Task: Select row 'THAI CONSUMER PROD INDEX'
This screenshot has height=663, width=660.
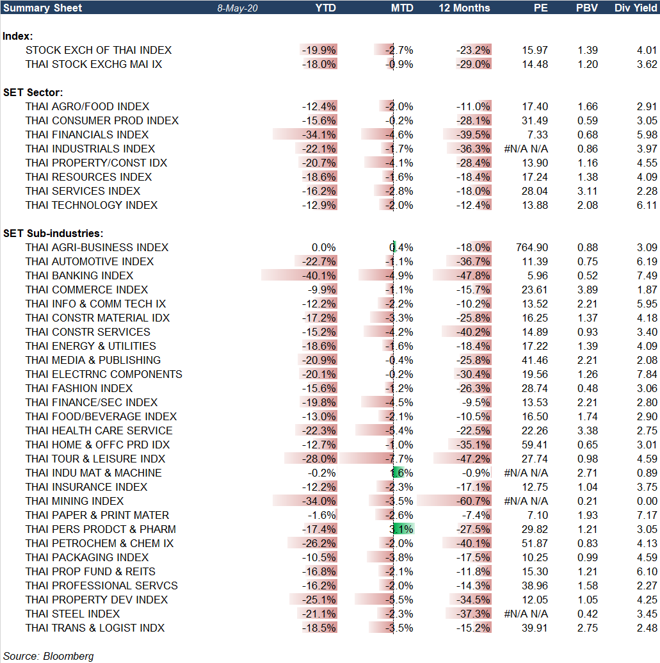Action: point(330,120)
